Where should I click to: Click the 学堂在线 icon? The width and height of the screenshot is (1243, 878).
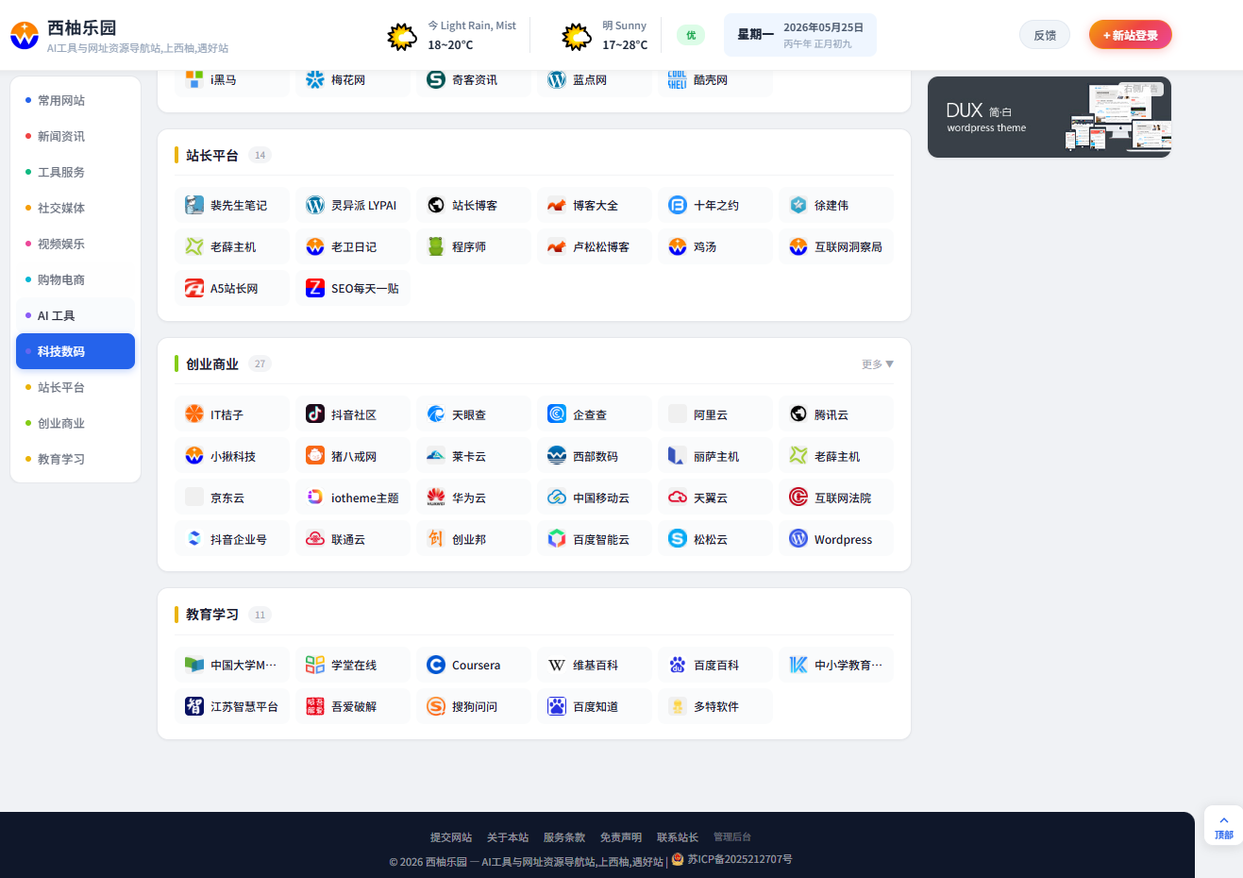315,665
